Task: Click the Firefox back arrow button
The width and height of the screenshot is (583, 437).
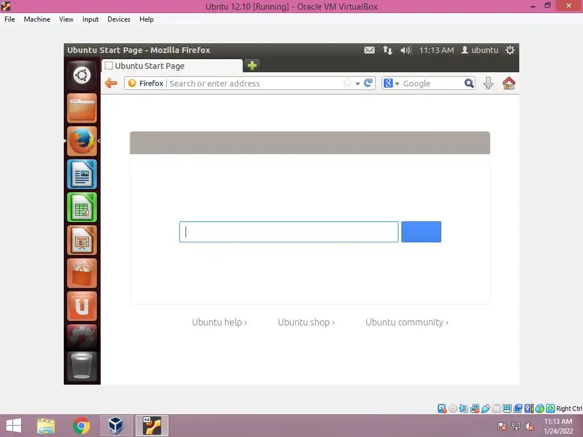Action: pyautogui.click(x=111, y=83)
